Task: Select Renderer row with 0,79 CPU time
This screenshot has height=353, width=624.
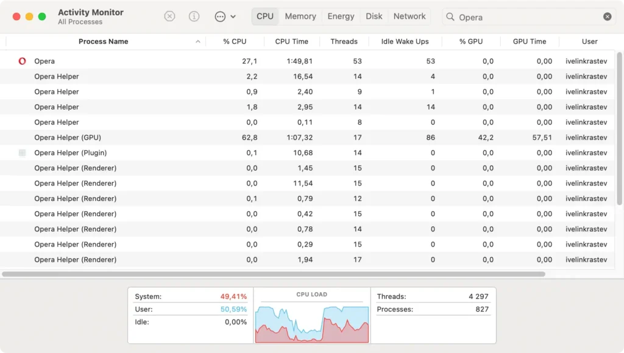Action: (307, 198)
